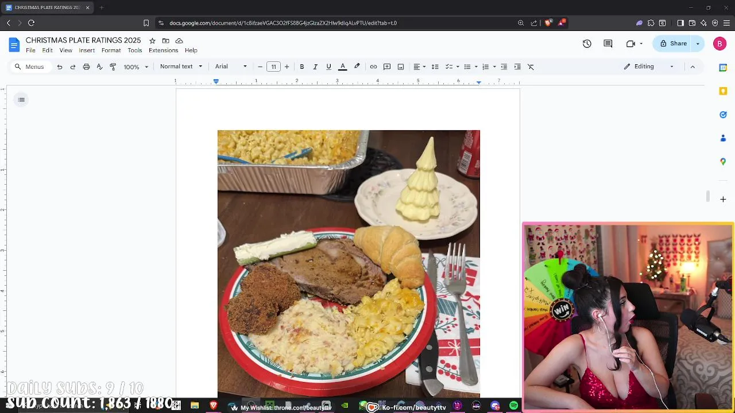The width and height of the screenshot is (735, 413).
Task: Move document using the folder icon
Action: click(x=165, y=41)
